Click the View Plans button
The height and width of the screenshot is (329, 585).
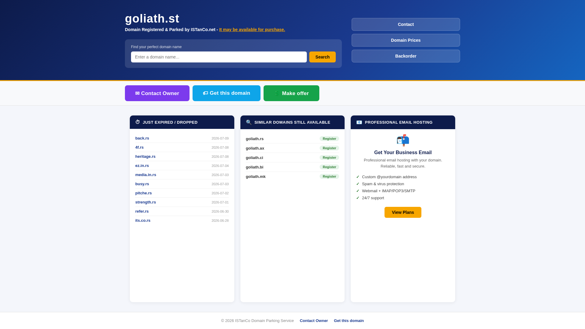403,212
